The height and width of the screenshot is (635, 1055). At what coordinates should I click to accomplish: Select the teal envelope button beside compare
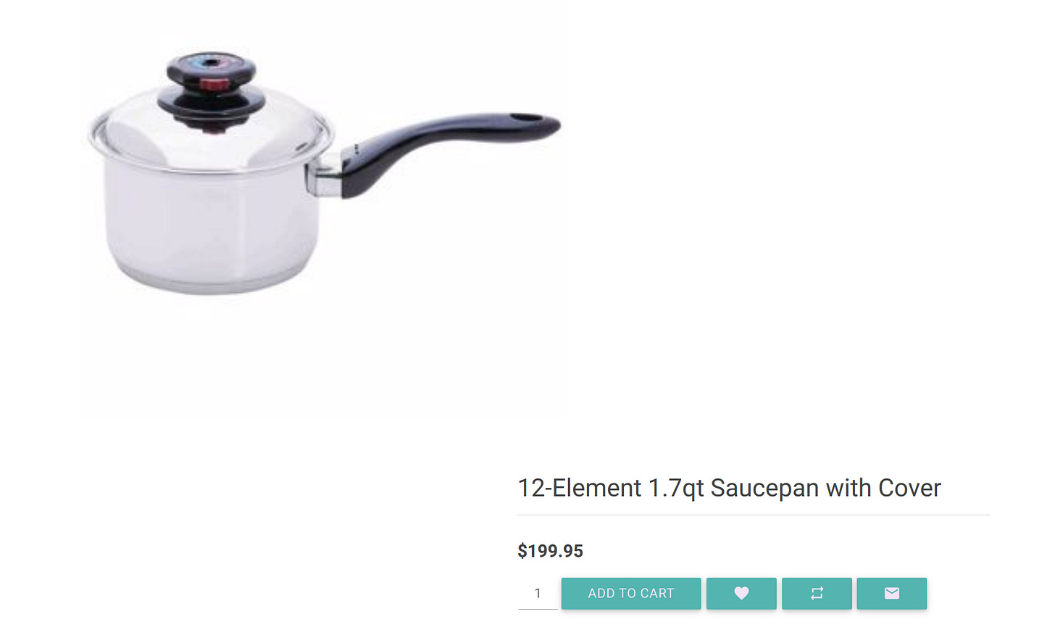pyautogui.click(x=892, y=593)
